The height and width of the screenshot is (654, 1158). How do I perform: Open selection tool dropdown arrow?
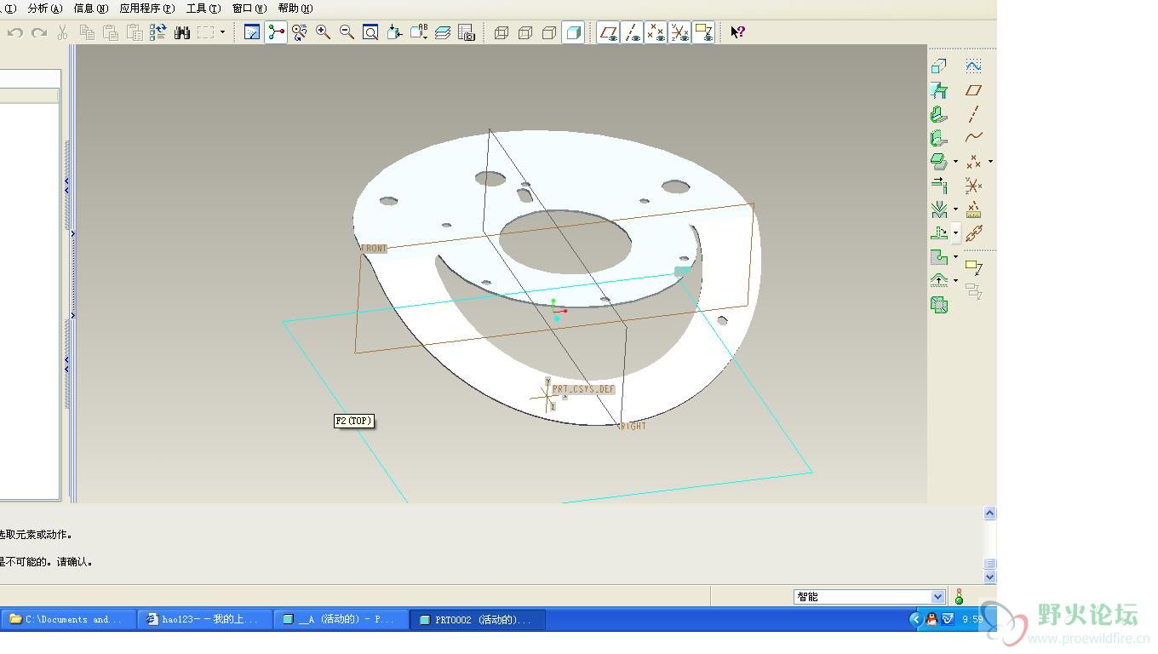[222, 32]
